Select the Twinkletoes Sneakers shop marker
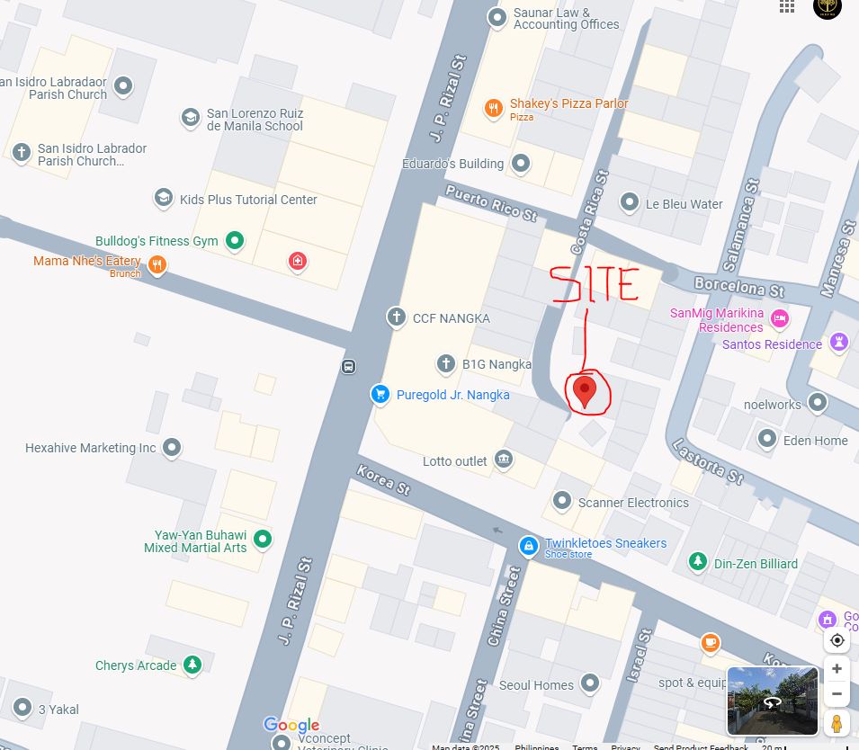Screen dimensions: 859x750 [529, 546]
